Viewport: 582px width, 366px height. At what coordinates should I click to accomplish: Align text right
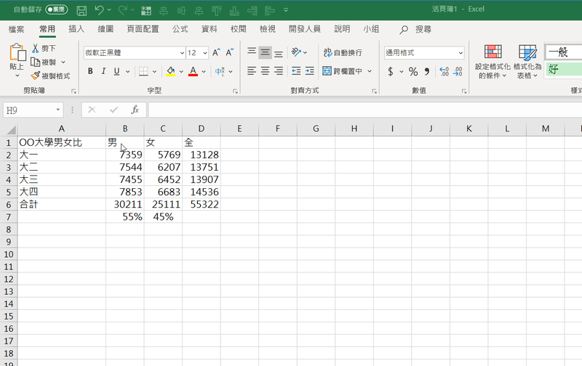pos(279,70)
